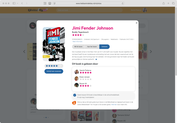The image size is (177, 123).
Task: Go to next books in the carousel
Action: click(151, 52)
